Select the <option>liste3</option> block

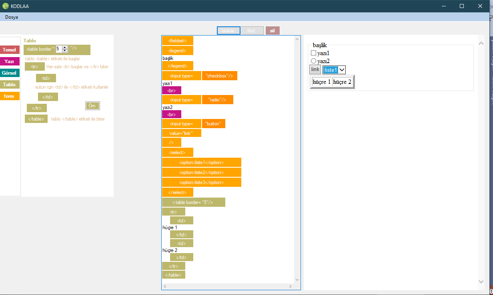202,182
